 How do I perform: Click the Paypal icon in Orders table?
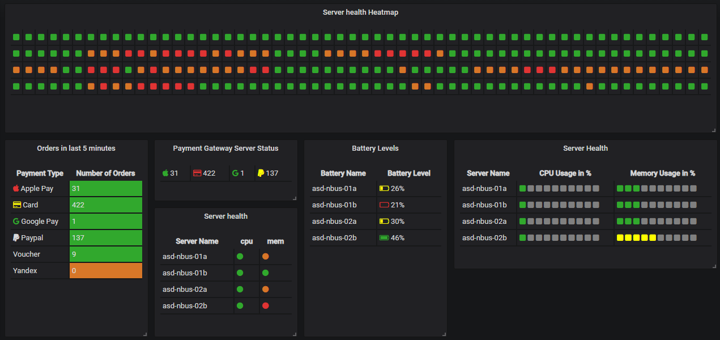click(16, 237)
